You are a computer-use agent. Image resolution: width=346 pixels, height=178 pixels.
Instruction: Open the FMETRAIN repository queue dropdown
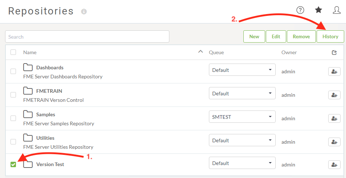tap(242, 94)
